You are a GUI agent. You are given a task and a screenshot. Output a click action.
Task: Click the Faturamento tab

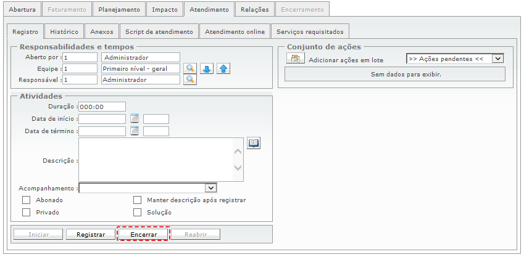pos(67,10)
